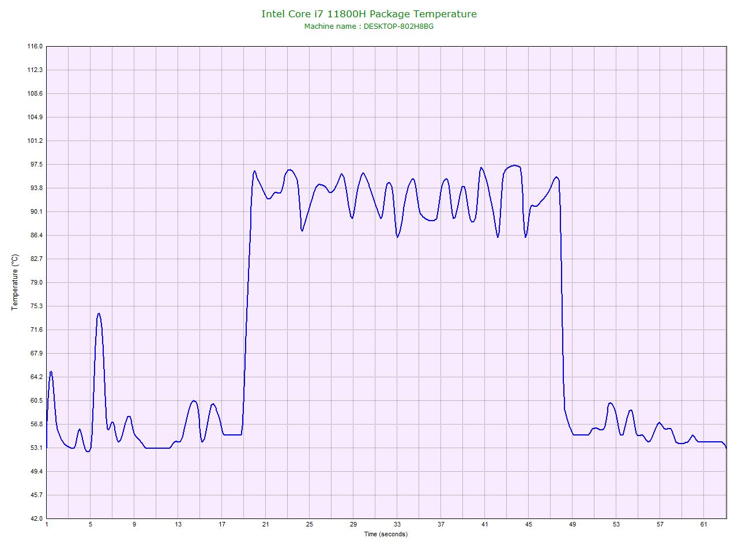Click the 79.0 temperature axis label

click(36, 282)
